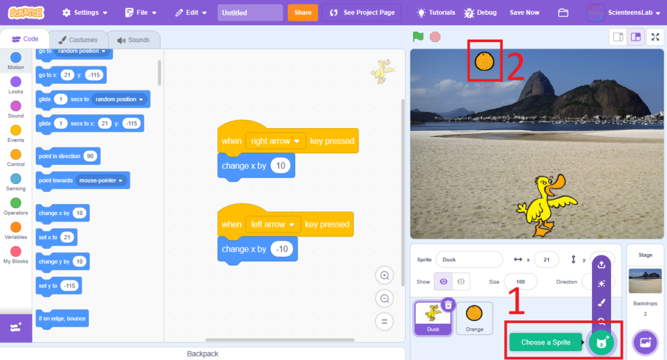Open the add extension button
This screenshot has width=667, height=360.
tap(16, 328)
